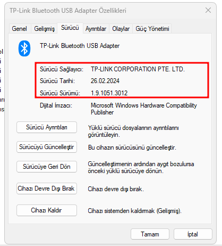Click driver version 1.9.1051.3012
The width and height of the screenshot is (222, 246).
[x=109, y=93]
